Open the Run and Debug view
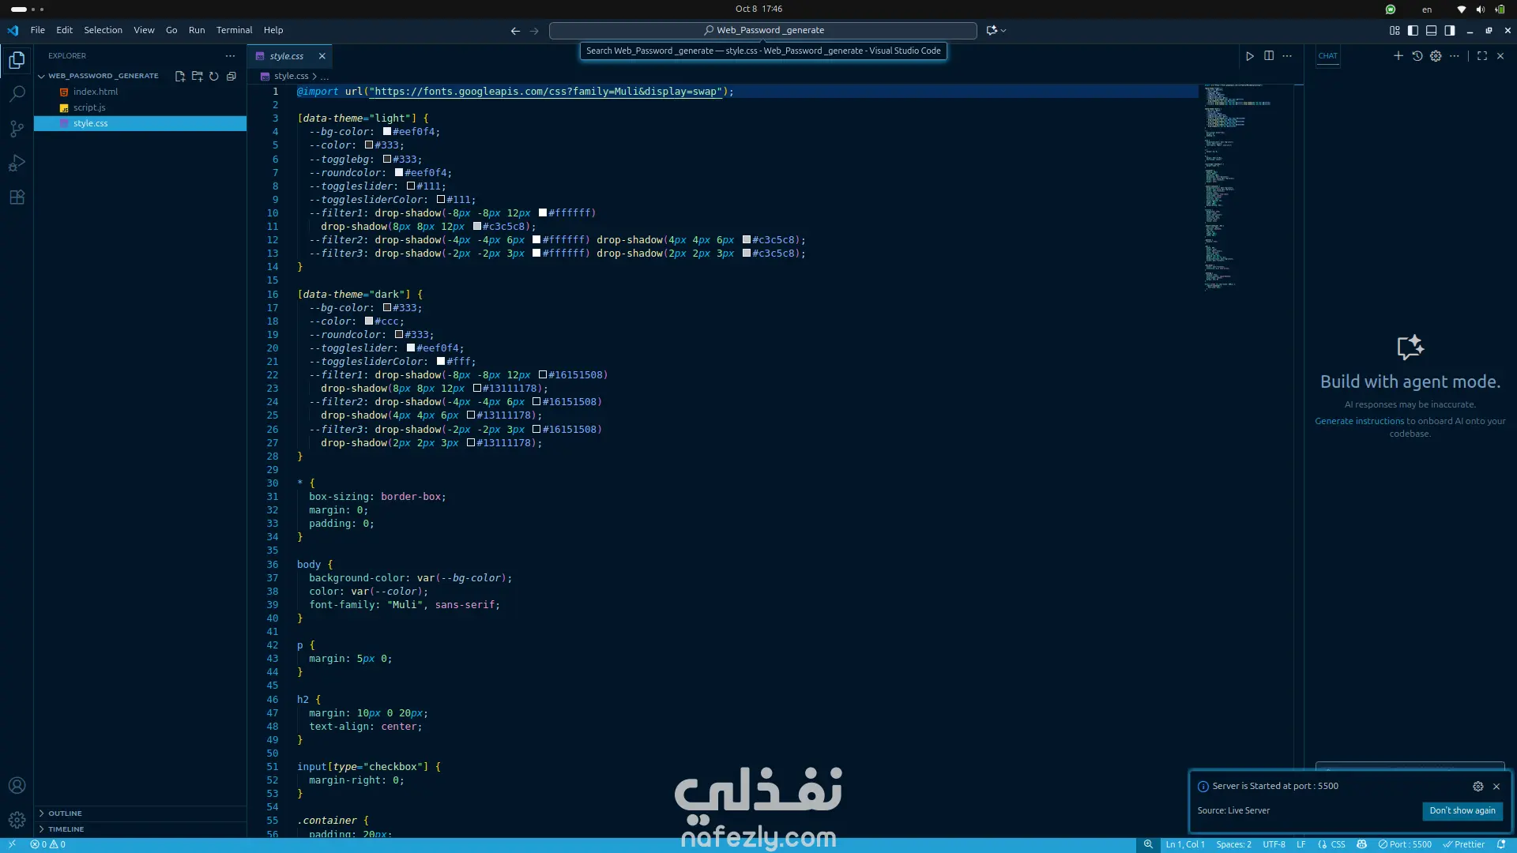The height and width of the screenshot is (853, 1517). (17, 163)
